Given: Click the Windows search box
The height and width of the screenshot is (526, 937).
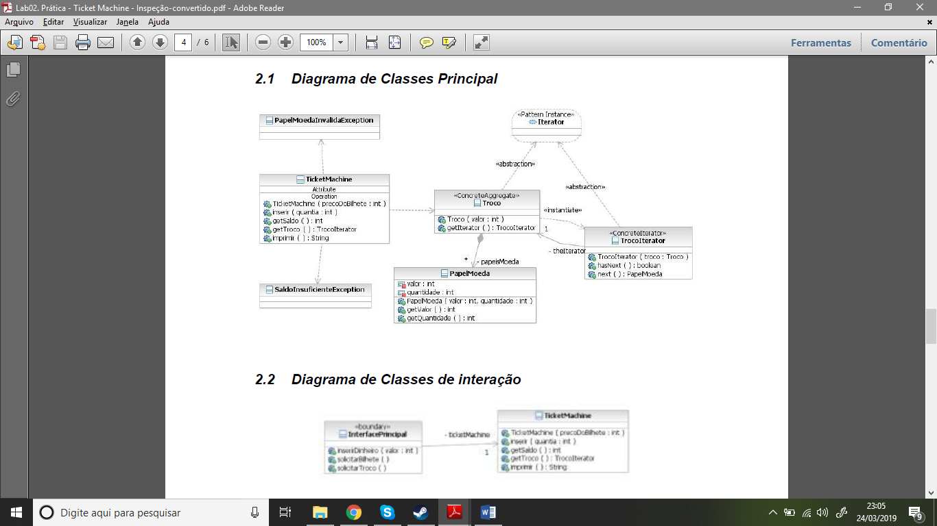Looking at the screenshot, I should point(152,512).
